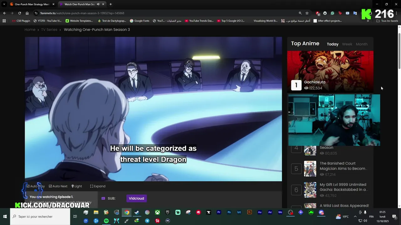Launch After Effects from the taskbar
Viewport: 401px width, 225px height.
(x=270, y=212)
